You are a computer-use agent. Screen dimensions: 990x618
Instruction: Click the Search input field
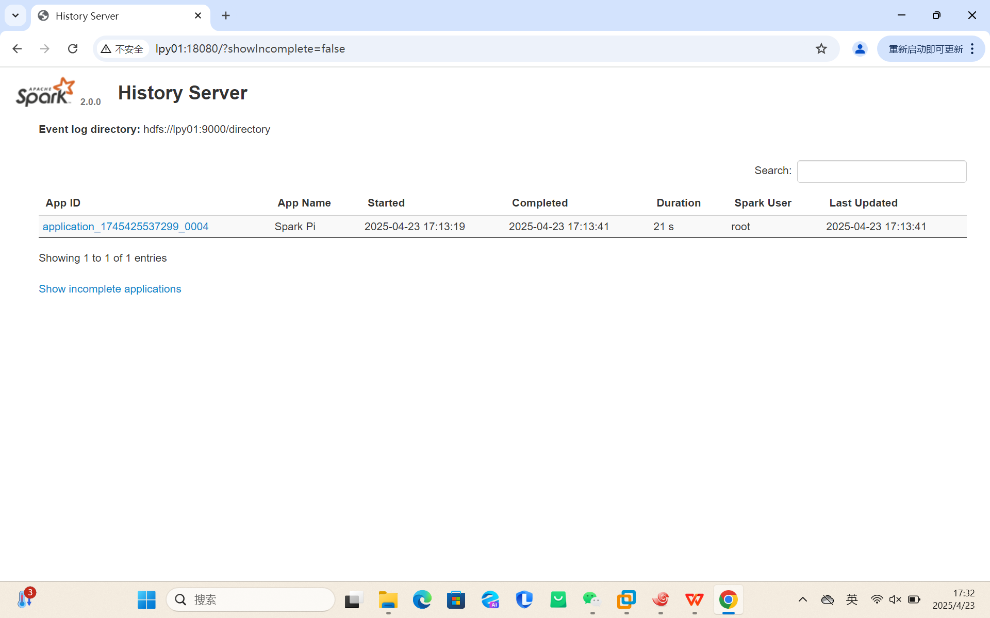(881, 171)
